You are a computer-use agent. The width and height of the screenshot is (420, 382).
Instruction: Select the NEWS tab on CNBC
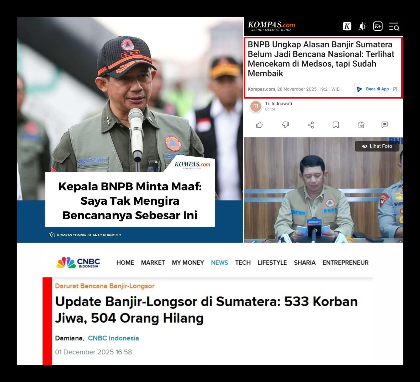[219, 263]
